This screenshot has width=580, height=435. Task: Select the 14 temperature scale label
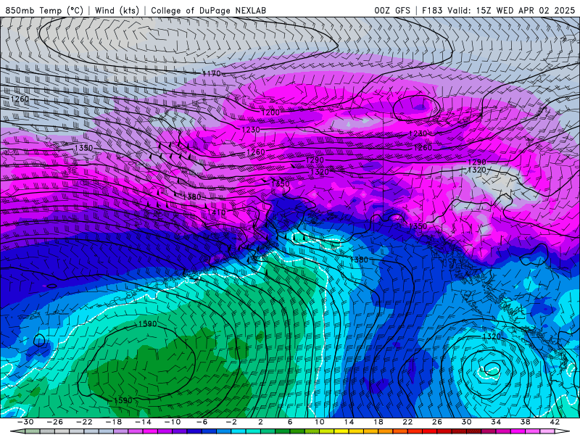click(349, 422)
